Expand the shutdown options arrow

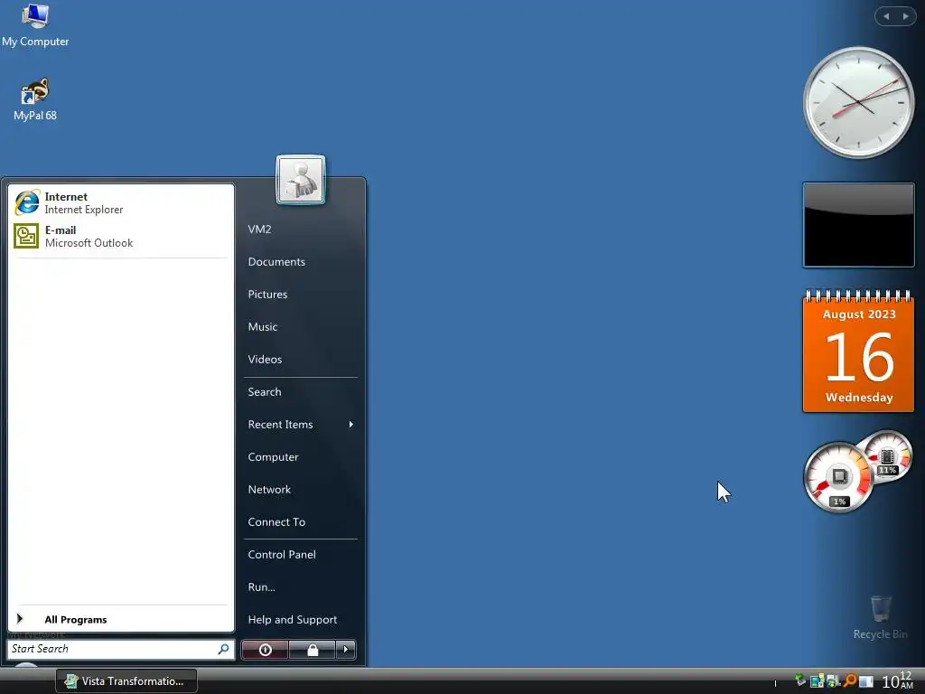point(346,650)
